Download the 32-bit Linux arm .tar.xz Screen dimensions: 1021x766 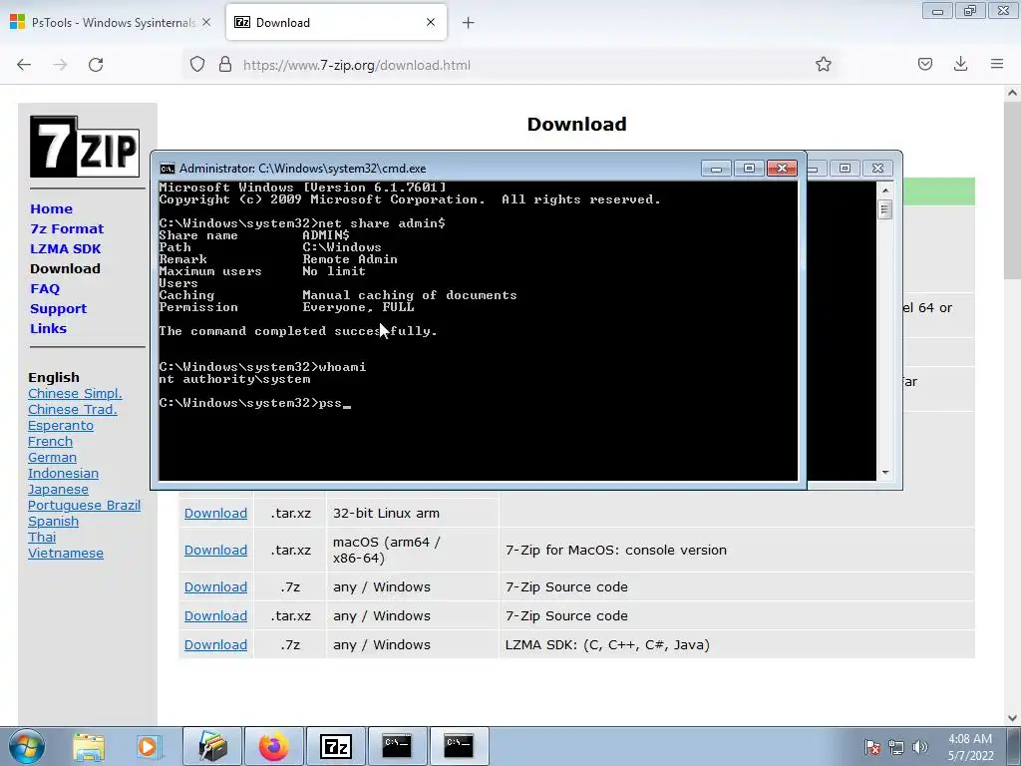(215, 514)
